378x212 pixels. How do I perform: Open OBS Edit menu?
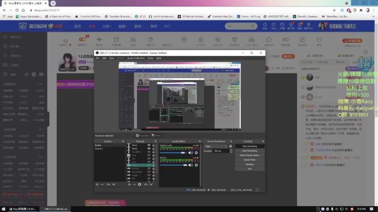click(x=104, y=58)
